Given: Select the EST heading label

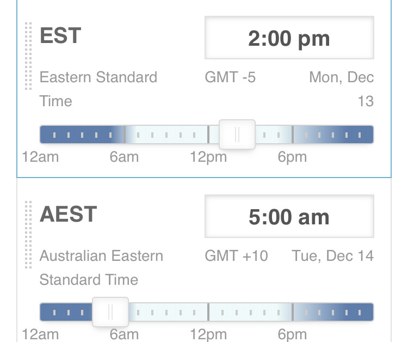Looking at the screenshot, I should [60, 35].
